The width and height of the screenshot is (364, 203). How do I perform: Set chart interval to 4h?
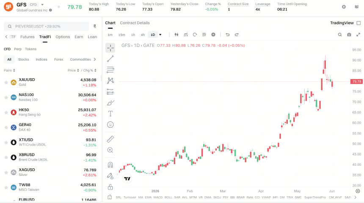tap(143, 35)
